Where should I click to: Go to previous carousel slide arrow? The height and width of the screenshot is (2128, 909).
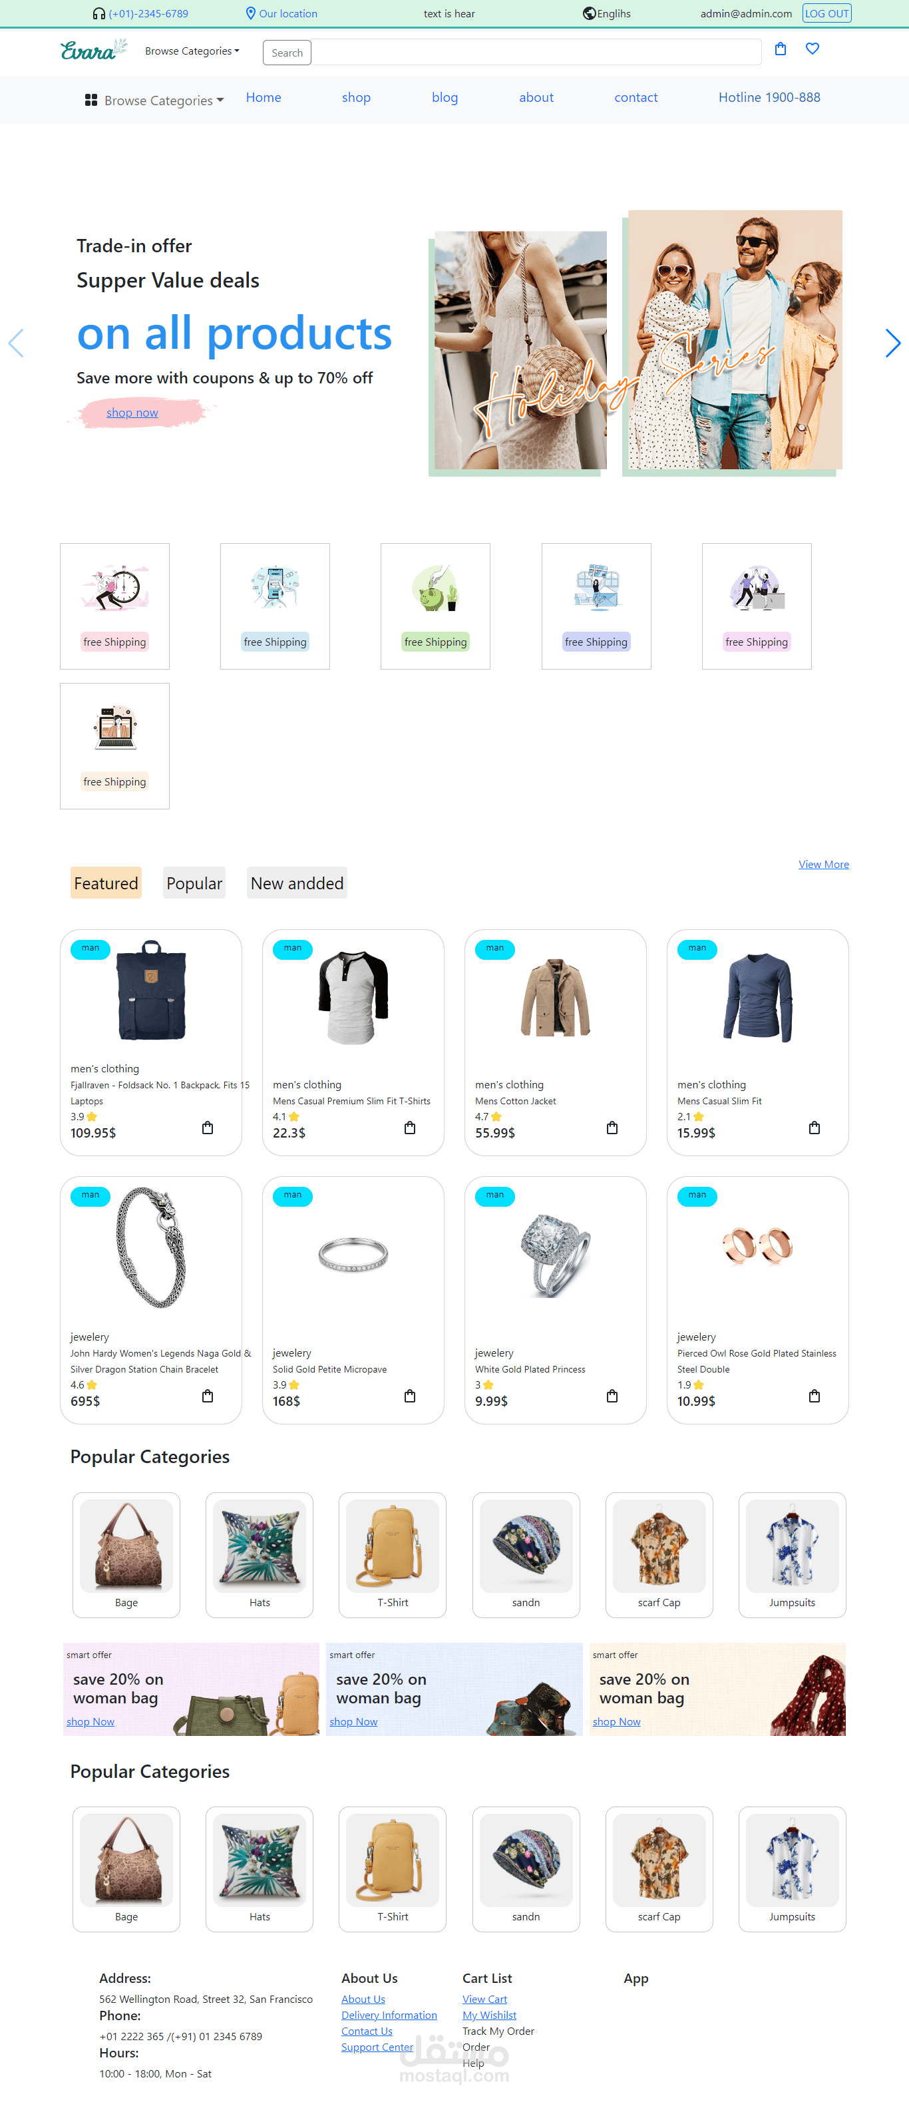(x=17, y=343)
